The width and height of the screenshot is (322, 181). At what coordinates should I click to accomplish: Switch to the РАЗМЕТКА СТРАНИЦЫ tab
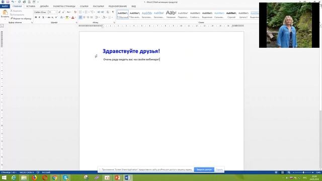coord(64,7)
